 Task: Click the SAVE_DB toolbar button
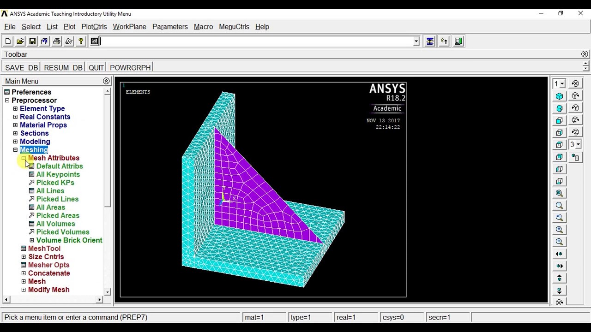tap(21, 68)
